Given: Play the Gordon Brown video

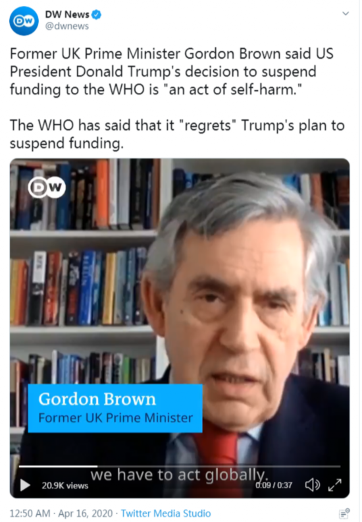Looking at the screenshot, I should coord(25,485).
